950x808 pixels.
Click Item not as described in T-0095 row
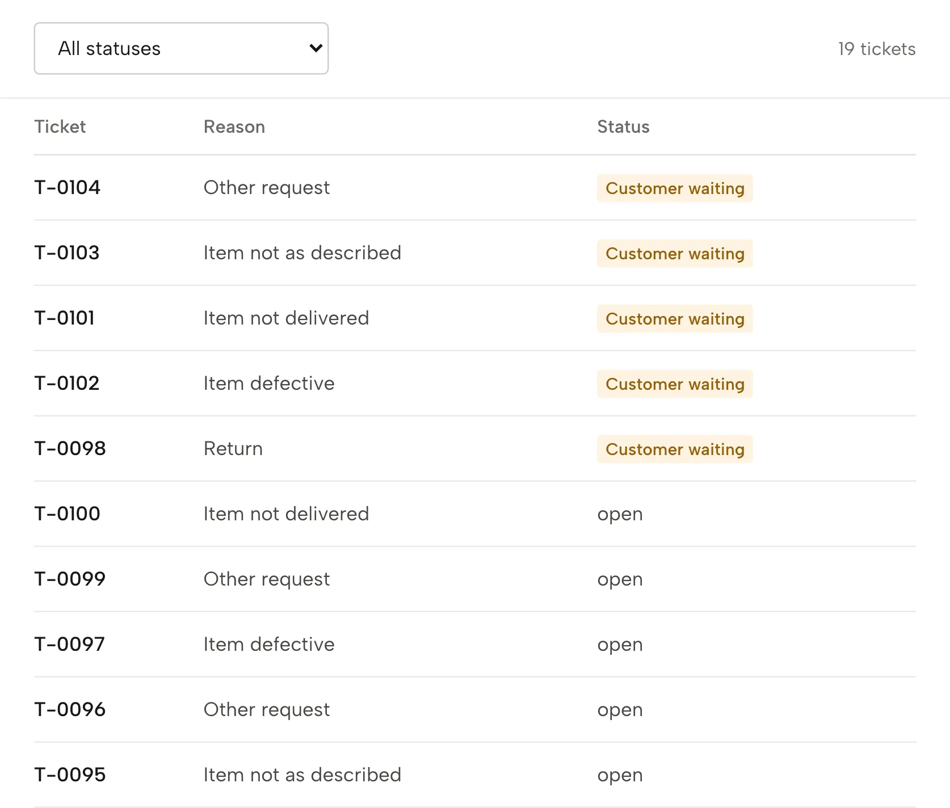click(302, 775)
